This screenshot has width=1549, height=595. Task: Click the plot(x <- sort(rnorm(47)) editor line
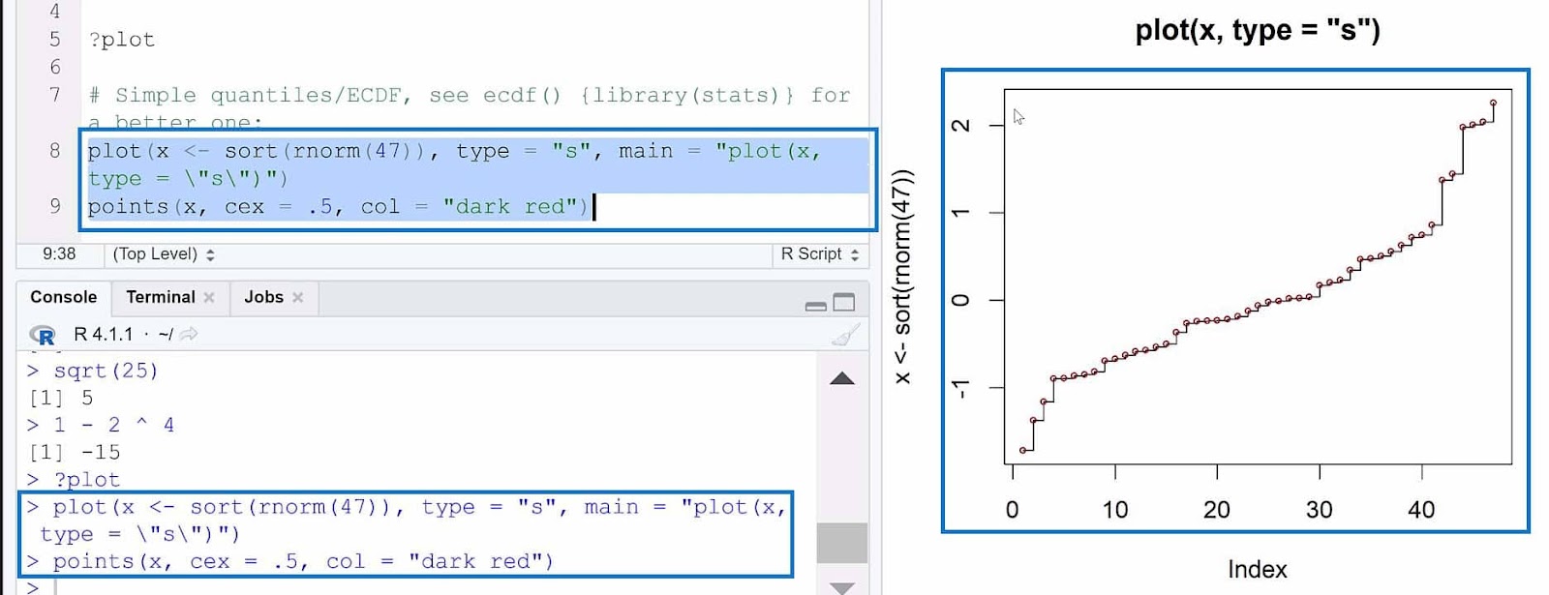[454, 164]
